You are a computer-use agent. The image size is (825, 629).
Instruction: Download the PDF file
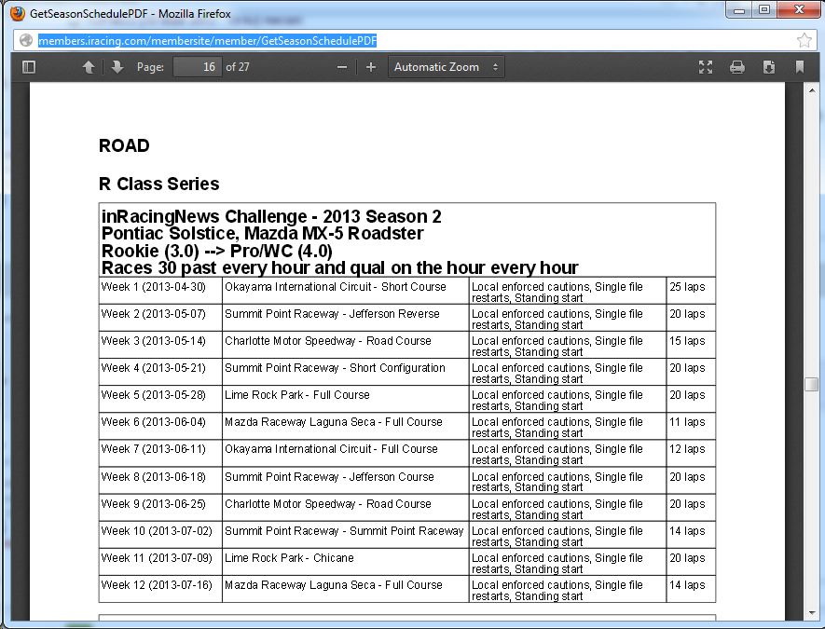(x=768, y=67)
